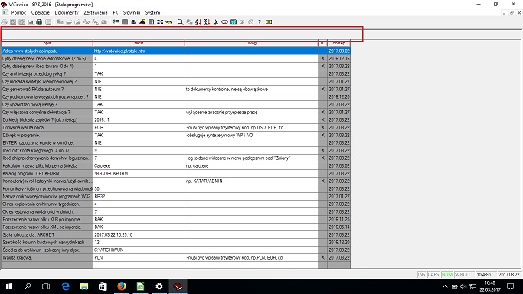The width and height of the screenshot is (523, 294).
Task: Click the scissors cut icon
Action: [216, 22]
